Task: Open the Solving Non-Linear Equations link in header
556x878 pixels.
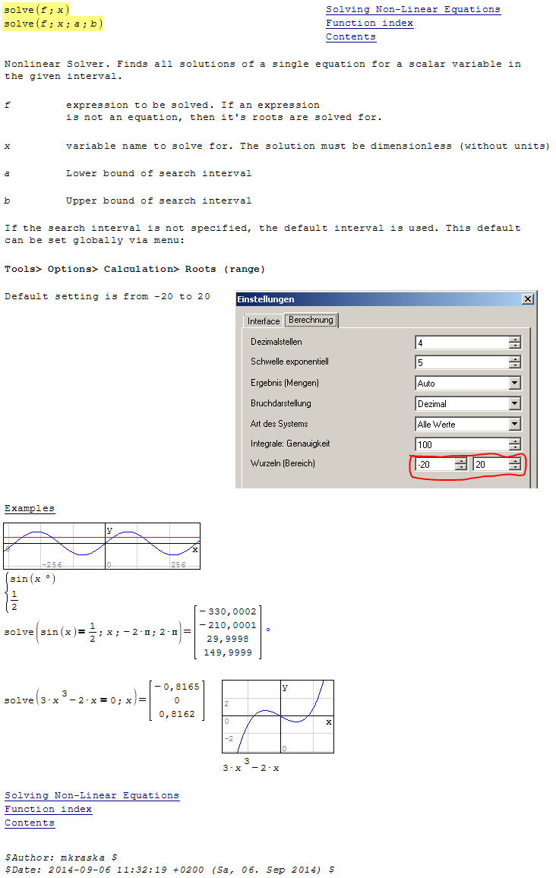Action: point(412,10)
